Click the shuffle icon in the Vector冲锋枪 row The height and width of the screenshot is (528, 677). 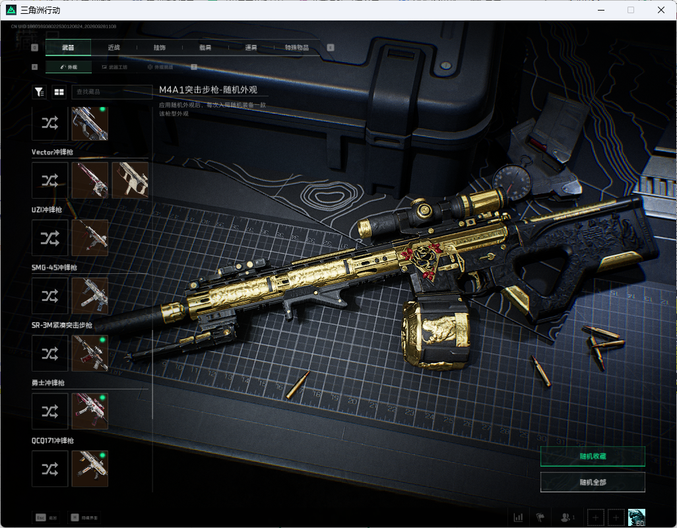49,180
